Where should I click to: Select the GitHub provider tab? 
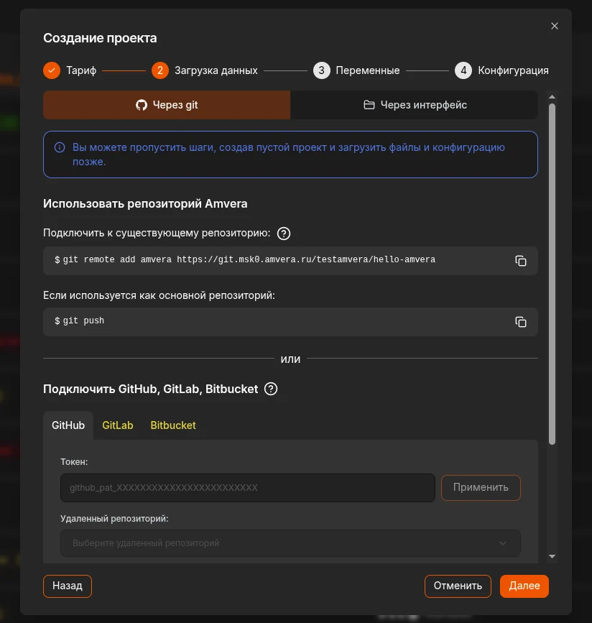[68, 425]
